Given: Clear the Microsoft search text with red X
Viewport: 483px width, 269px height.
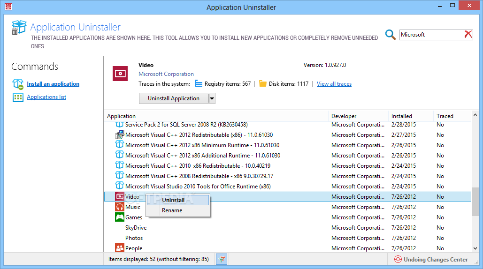Looking at the screenshot, I should (468, 34).
